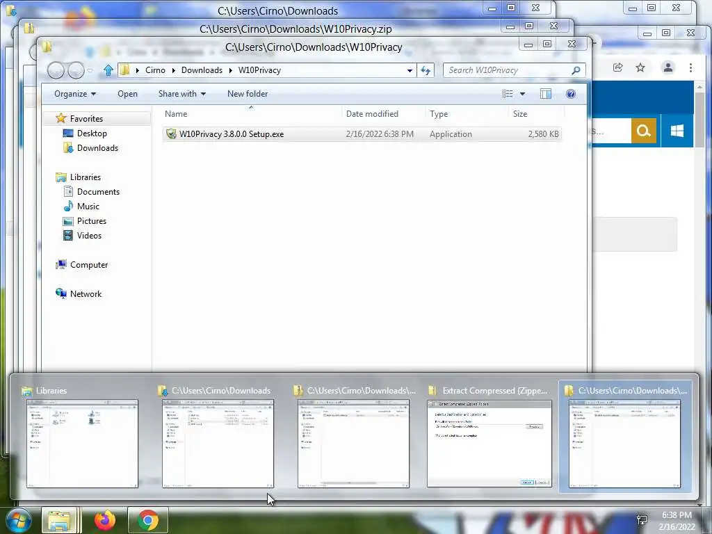This screenshot has width=712, height=534.
Task: Click the search magnifier icon in explorer
Action: (576, 70)
